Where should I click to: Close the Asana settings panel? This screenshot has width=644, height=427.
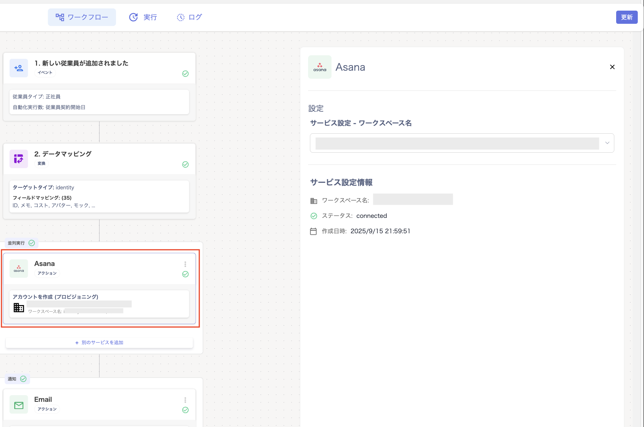(612, 67)
